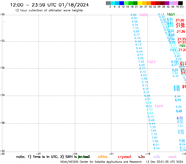This screenshot has height=164, width=186.
Task: Select the purple swatch in the legend bar
Action: [x=167, y=3]
